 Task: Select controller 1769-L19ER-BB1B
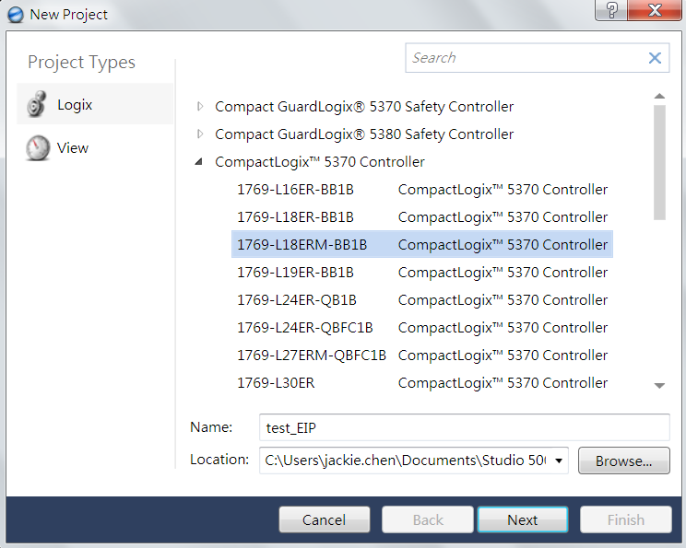point(422,272)
